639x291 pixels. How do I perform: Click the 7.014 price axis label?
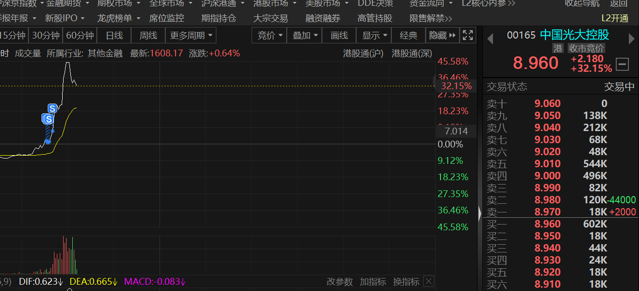[x=456, y=131]
